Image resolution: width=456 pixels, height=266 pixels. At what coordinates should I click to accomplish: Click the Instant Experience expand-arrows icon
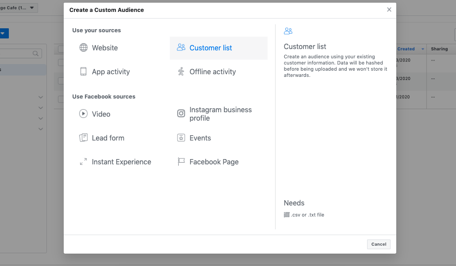tap(84, 161)
